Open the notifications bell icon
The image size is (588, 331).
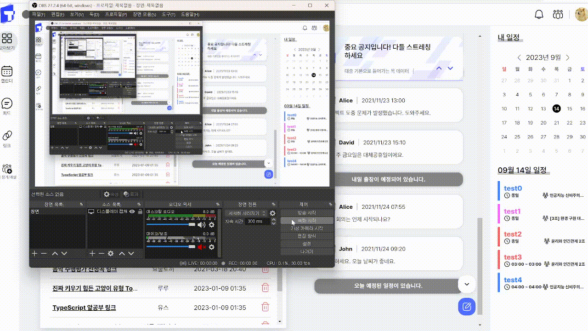click(x=539, y=14)
